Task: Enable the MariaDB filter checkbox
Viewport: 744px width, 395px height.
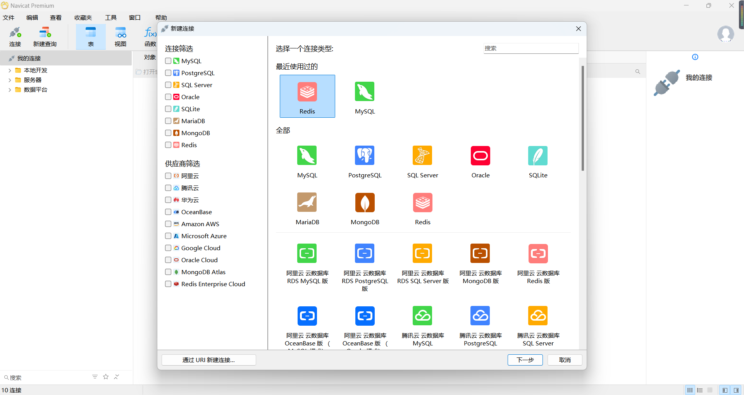Action: point(168,121)
